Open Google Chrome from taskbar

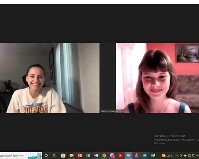tap(104, 155)
